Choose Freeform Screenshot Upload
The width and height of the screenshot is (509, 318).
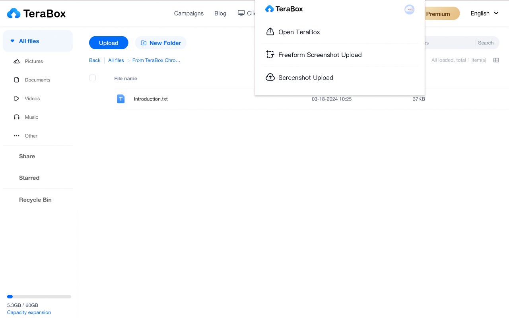[x=340, y=55]
